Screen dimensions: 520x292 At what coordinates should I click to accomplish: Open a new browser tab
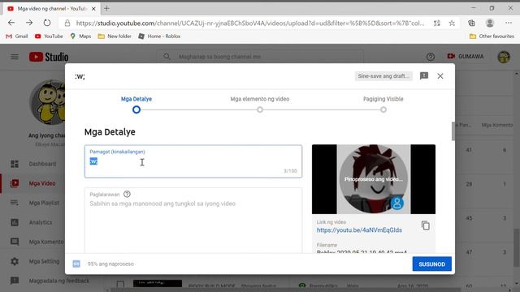click(x=106, y=9)
